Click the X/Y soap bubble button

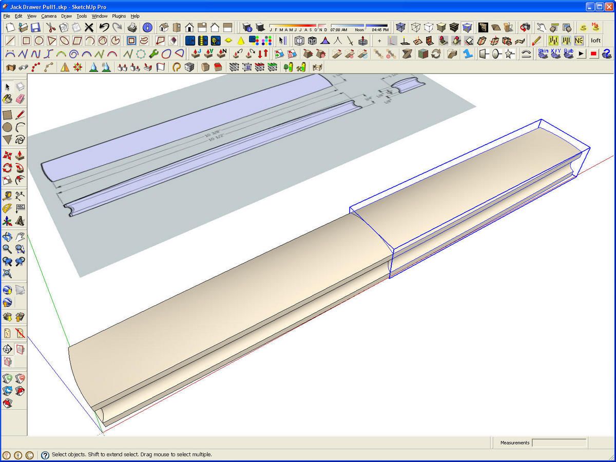point(556,53)
